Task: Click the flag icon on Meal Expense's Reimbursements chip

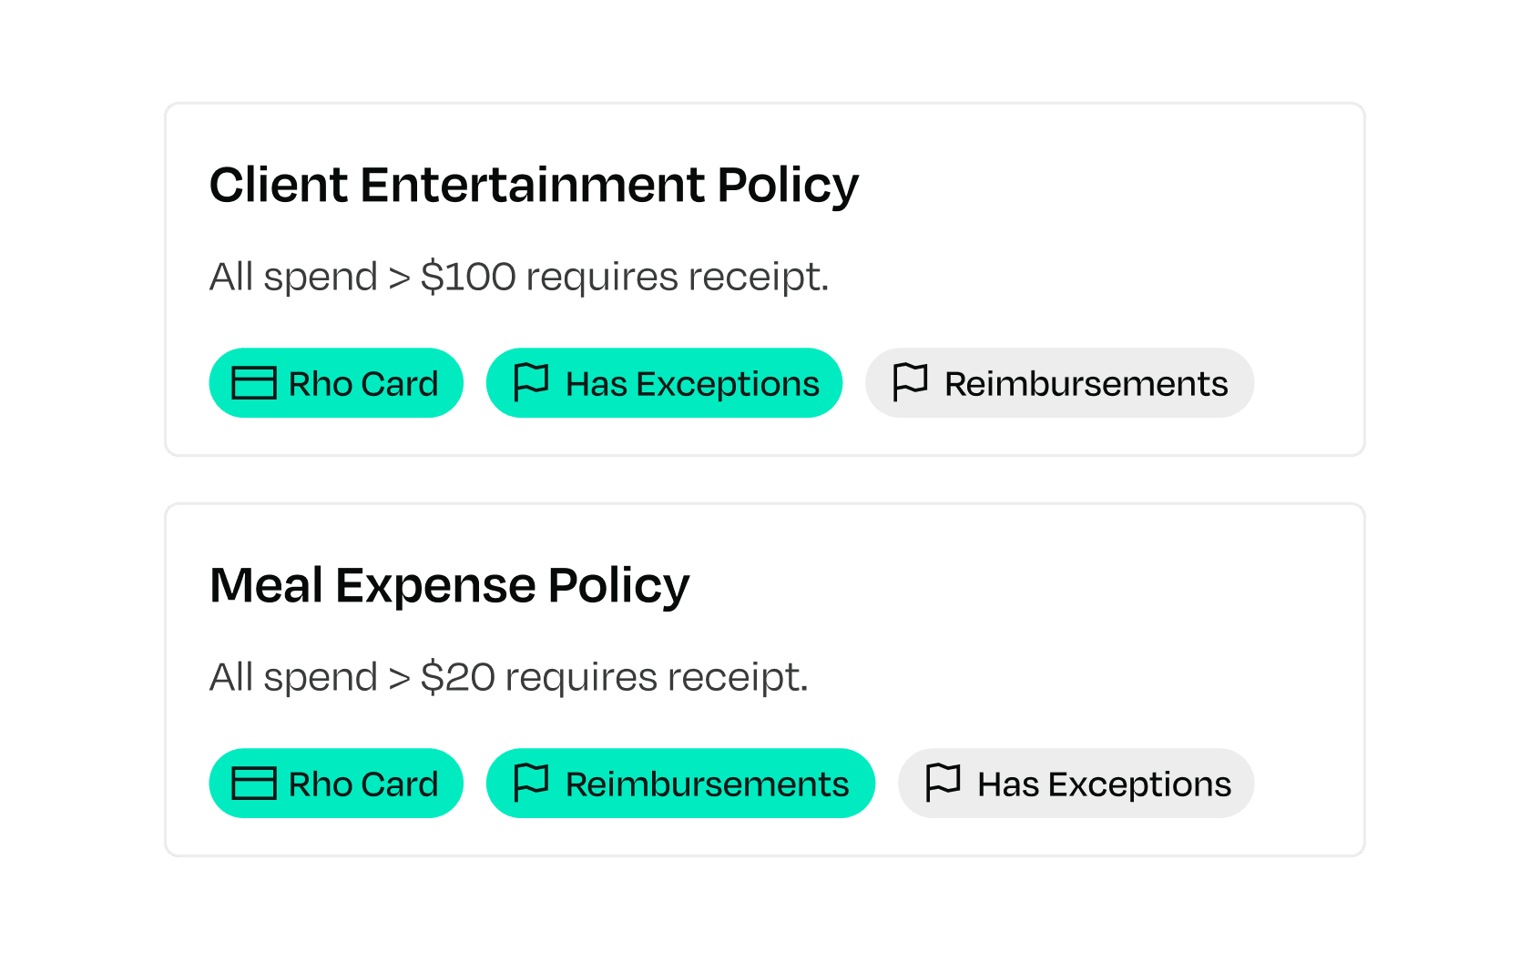Action: [531, 783]
